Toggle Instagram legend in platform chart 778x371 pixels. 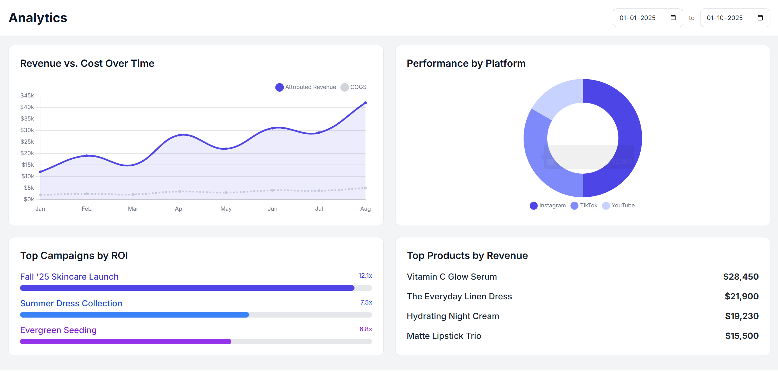[548, 206]
